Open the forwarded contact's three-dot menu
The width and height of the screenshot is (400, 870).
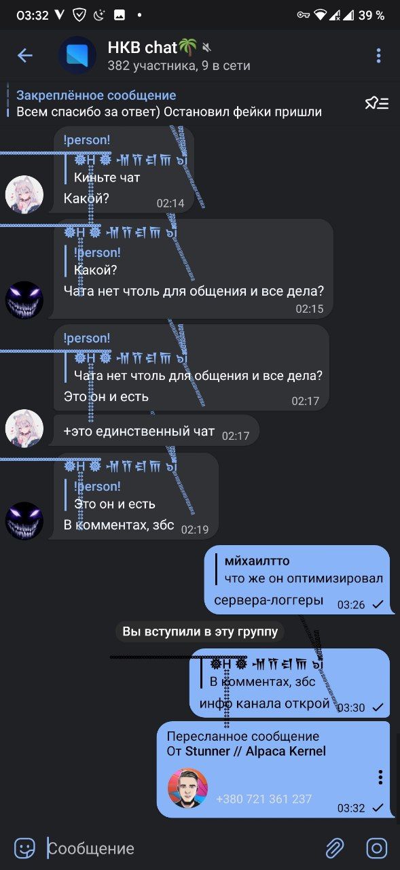[x=380, y=777]
